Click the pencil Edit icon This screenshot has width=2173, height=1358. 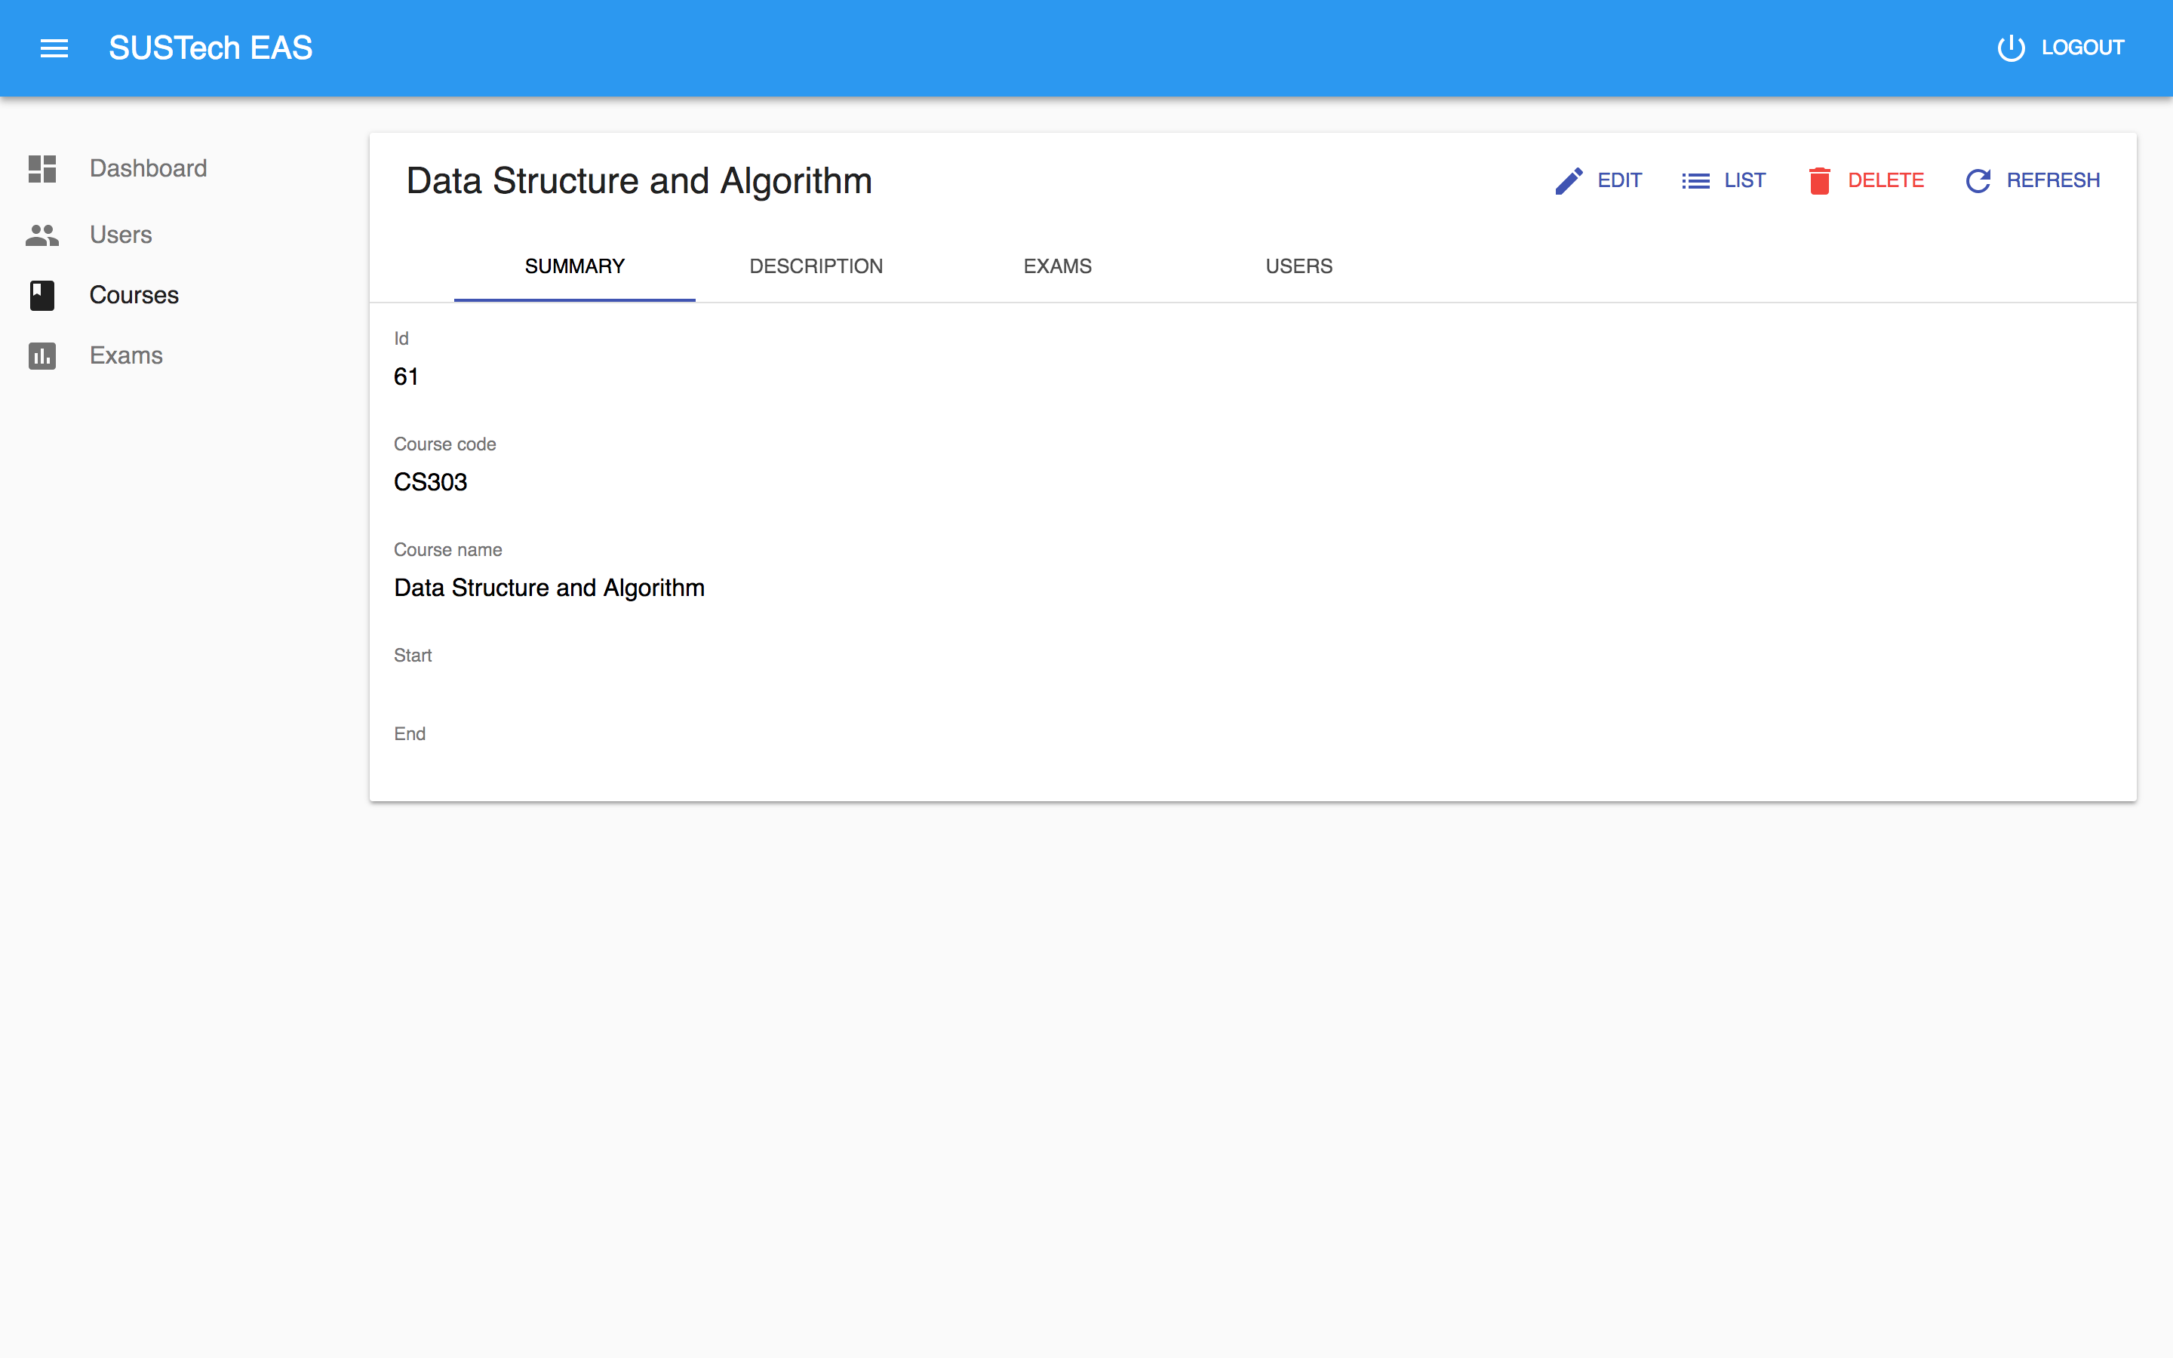(1569, 180)
